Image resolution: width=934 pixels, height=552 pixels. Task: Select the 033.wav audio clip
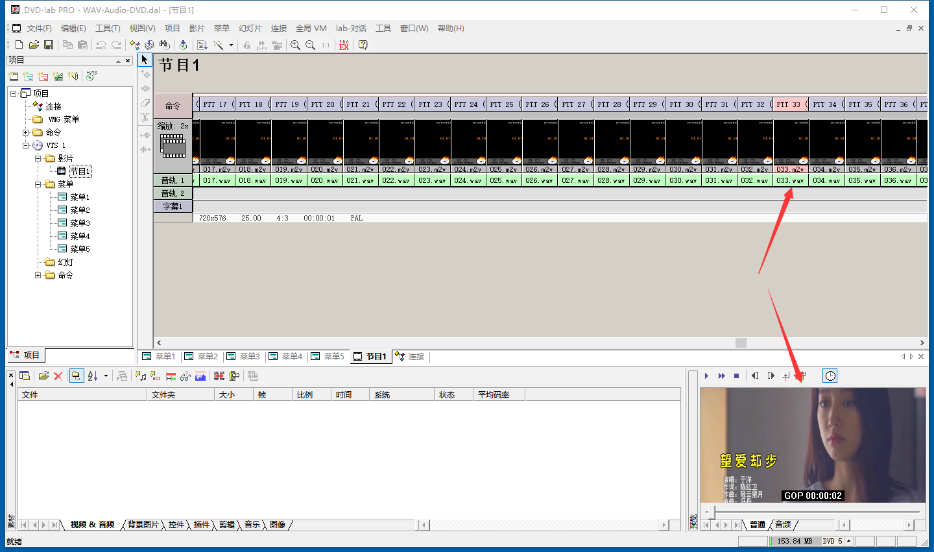791,180
